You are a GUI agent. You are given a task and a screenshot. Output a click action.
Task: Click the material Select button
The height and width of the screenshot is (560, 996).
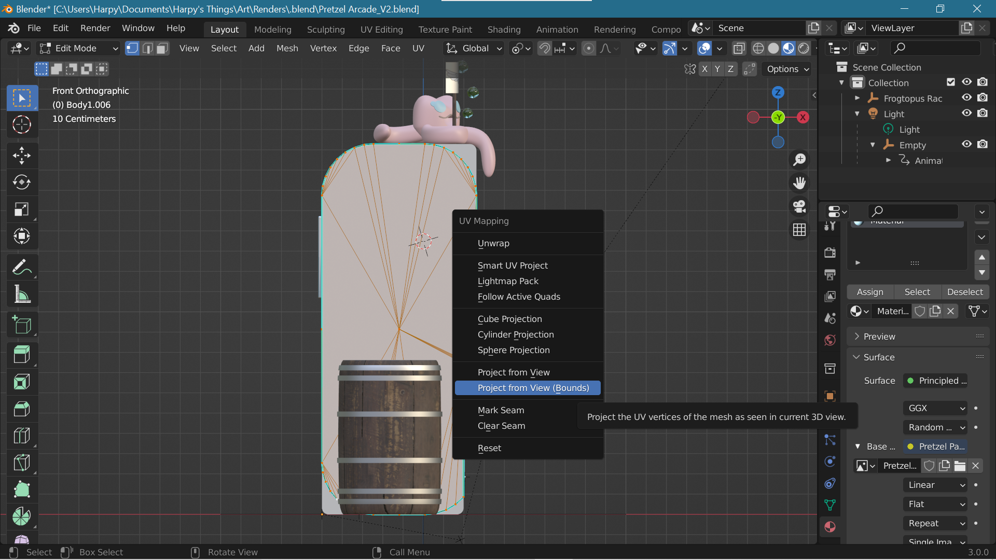(x=917, y=292)
